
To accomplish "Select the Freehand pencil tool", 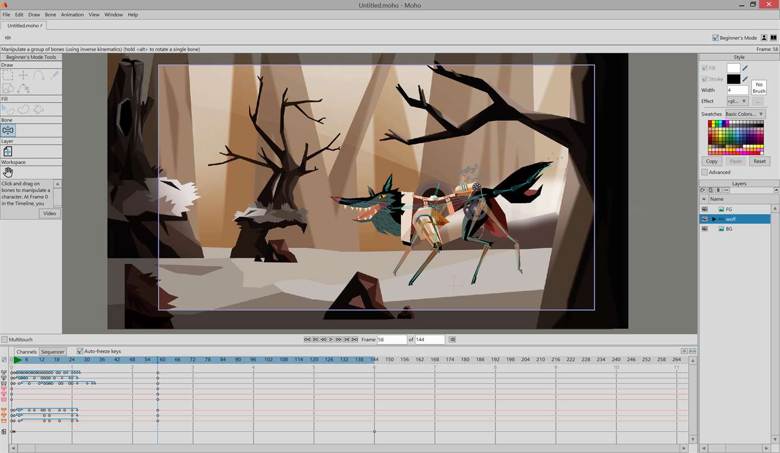I will pos(54,75).
